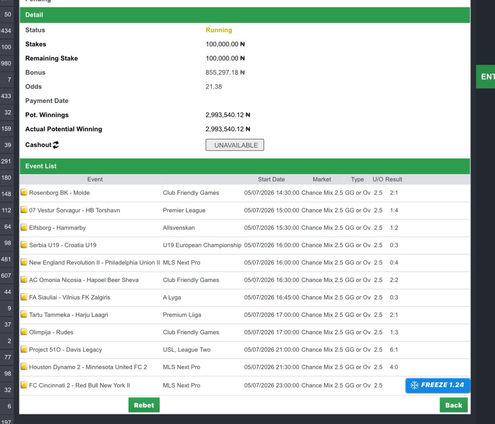The width and height of the screenshot is (495, 424).
Task: Click the odds value 21.38
Action: (213, 87)
